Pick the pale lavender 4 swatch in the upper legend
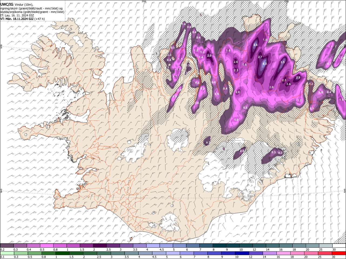 click(153, 246)
